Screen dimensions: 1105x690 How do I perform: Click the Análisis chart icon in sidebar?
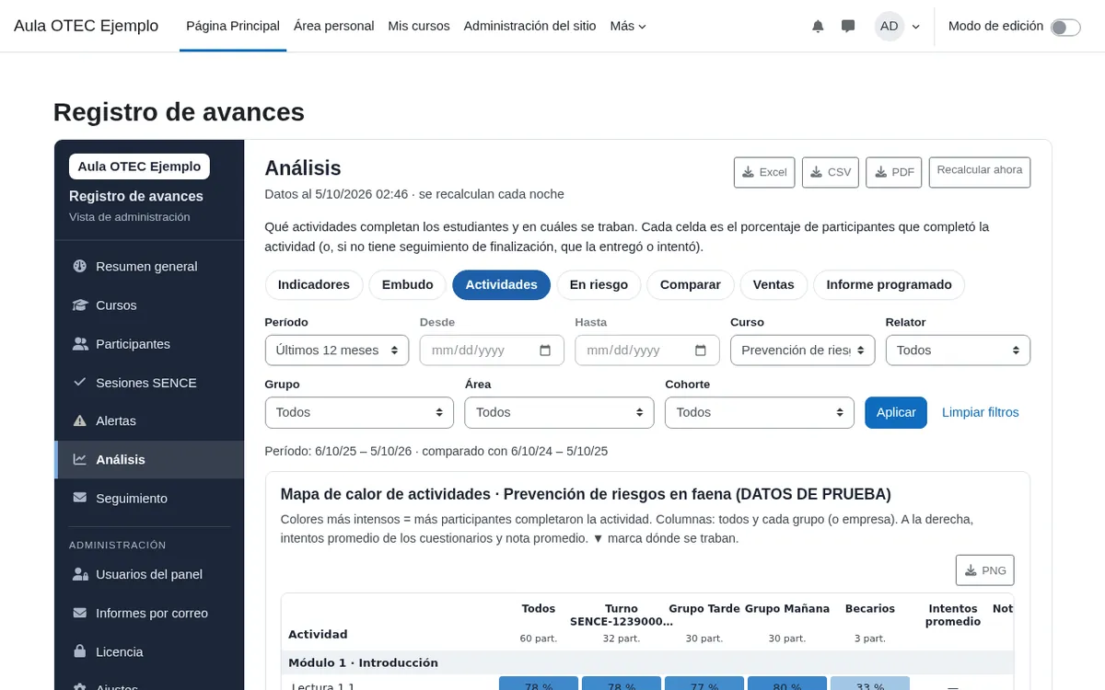[x=79, y=459]
